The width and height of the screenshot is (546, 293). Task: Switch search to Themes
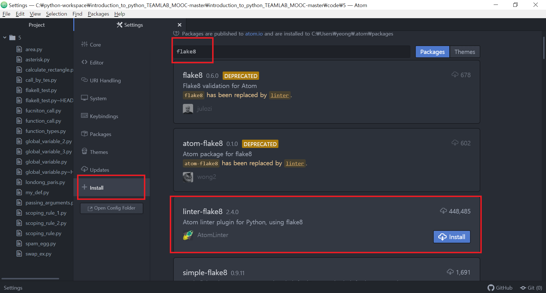[465, 52]
